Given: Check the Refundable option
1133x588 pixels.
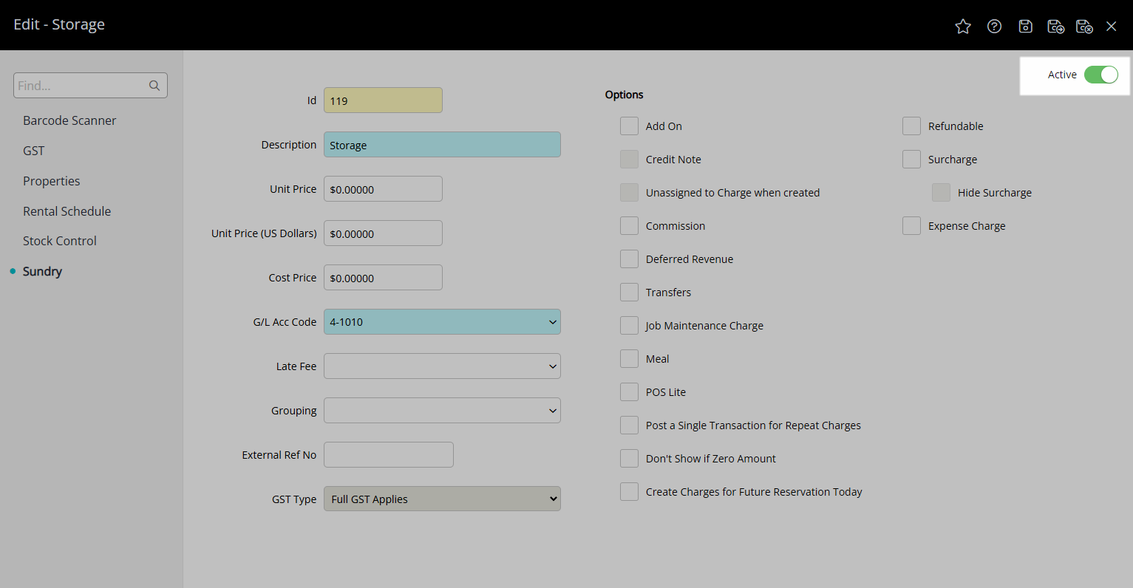Looking at the screenshot, I should [911, 126].
